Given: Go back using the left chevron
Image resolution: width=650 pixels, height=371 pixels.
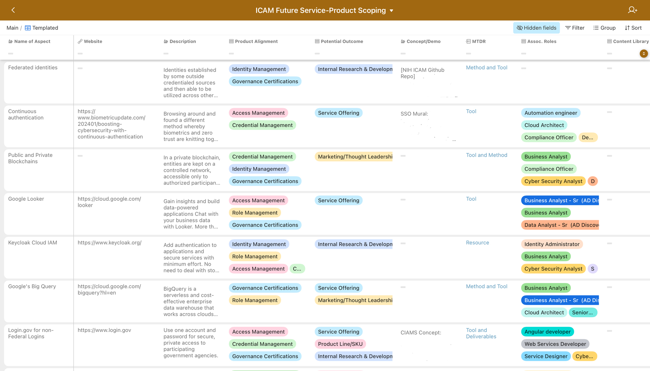Looking at the screenshot, I should coord(13,10).
